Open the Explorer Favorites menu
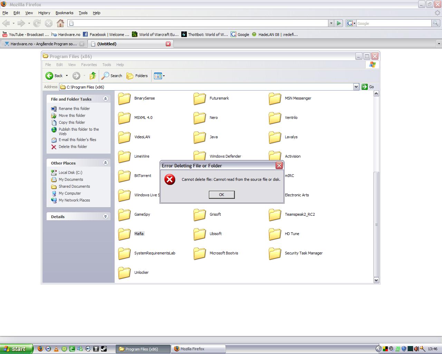 89,65
